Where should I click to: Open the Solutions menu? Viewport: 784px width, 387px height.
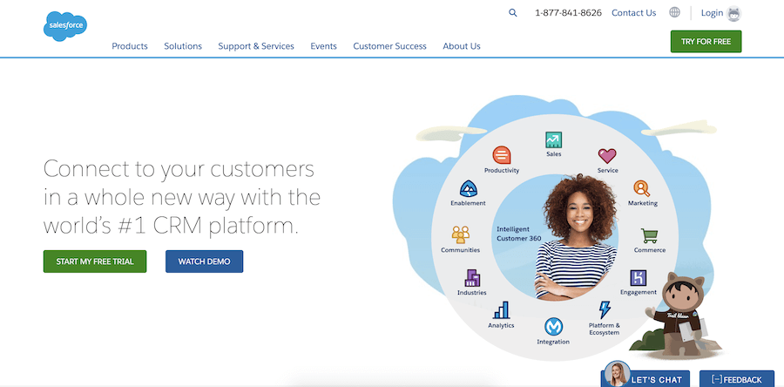pos(183,46)
